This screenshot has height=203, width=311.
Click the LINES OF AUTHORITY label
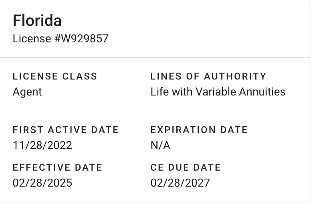point(208,76)
